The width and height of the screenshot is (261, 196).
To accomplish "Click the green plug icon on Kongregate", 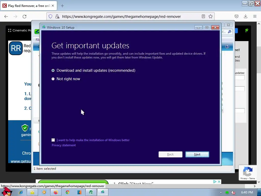I will coord(247,30).
